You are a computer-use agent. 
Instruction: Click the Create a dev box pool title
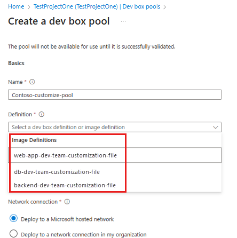[x=59, y=21]
